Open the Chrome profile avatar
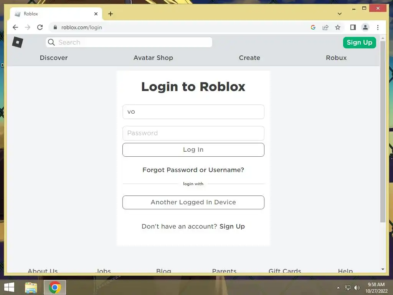393x295 pixels. (365, 27)
